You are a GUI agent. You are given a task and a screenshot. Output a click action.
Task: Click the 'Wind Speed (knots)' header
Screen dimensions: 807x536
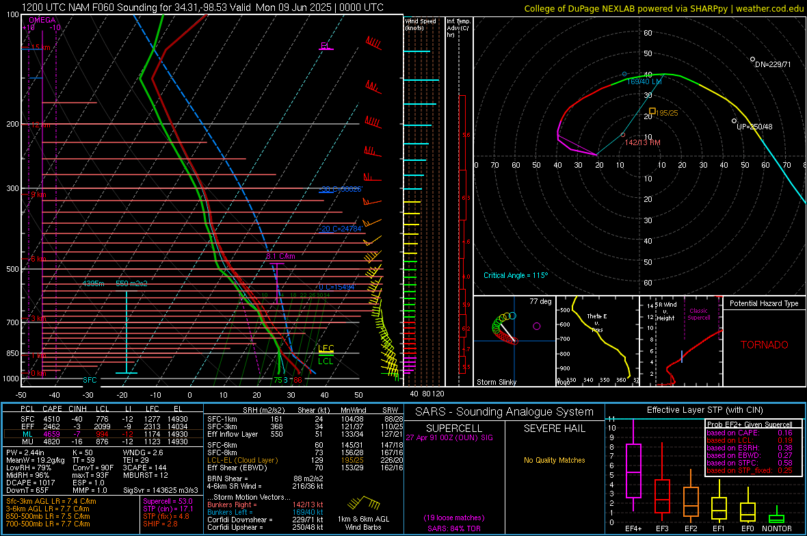coord(421,25)
